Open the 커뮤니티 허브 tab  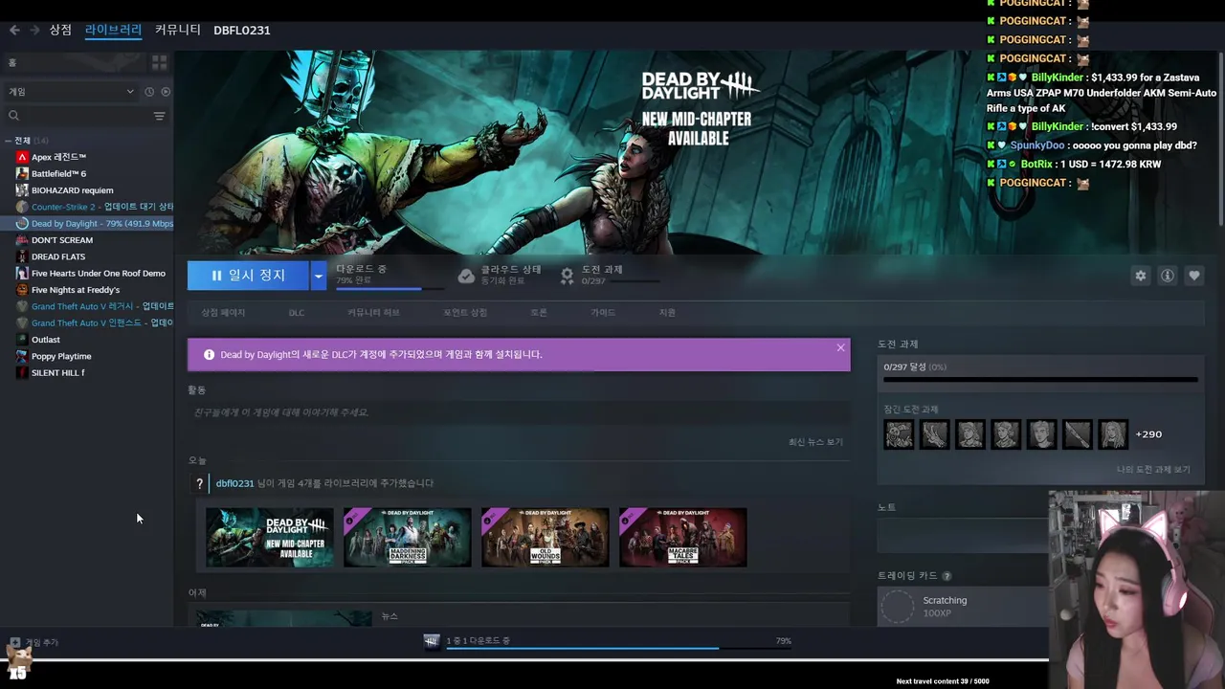point(373,313)
